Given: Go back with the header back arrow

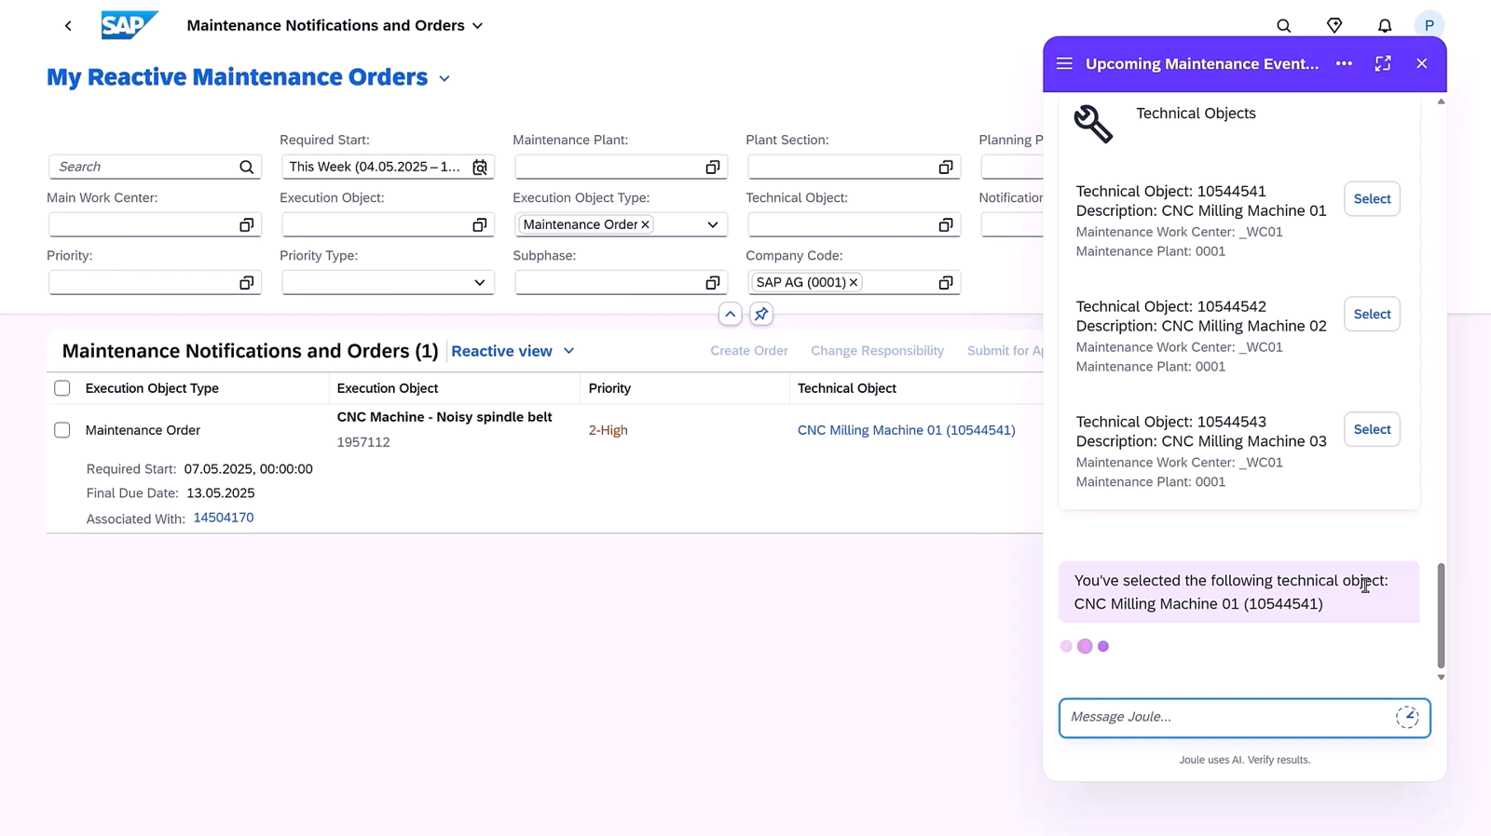Looking at the screenshot, I should pos(68,26).
